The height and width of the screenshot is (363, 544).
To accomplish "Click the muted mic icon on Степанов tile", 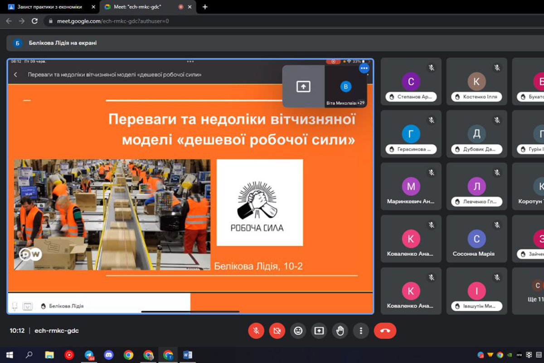I will 432,68.
